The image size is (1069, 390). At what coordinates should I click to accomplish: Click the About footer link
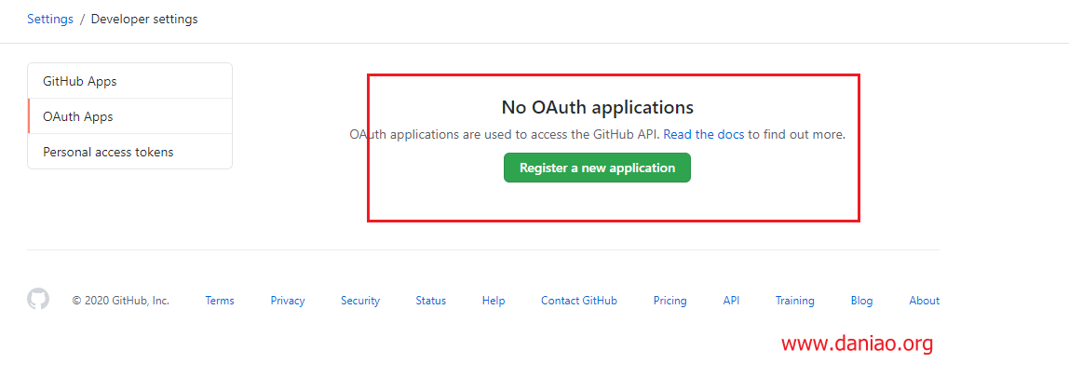(x=925, y=301)
